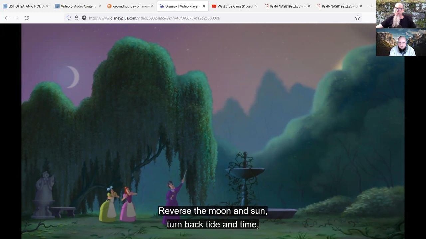Image resolution: width=426 pixels, height=239 pixels.
Task: Select the Ps 46 NASB1995;ESV tab
Action: [337, 6]
